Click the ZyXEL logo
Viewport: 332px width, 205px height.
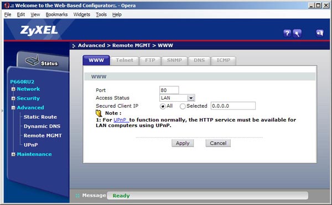click(x=39, y=30)
